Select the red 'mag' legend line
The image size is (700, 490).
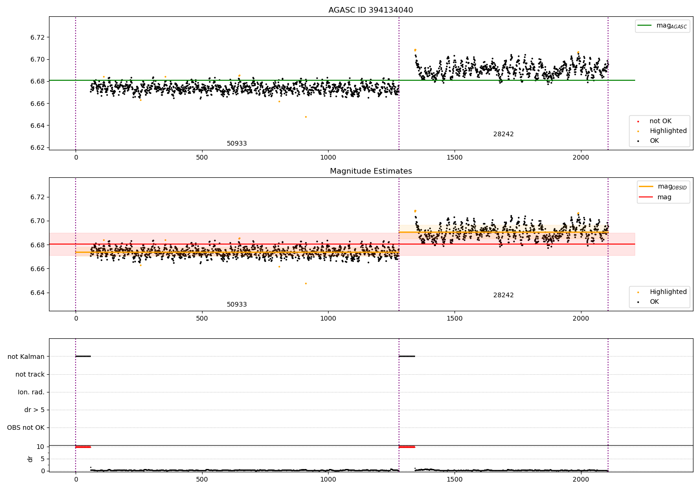tap(646, 197)
